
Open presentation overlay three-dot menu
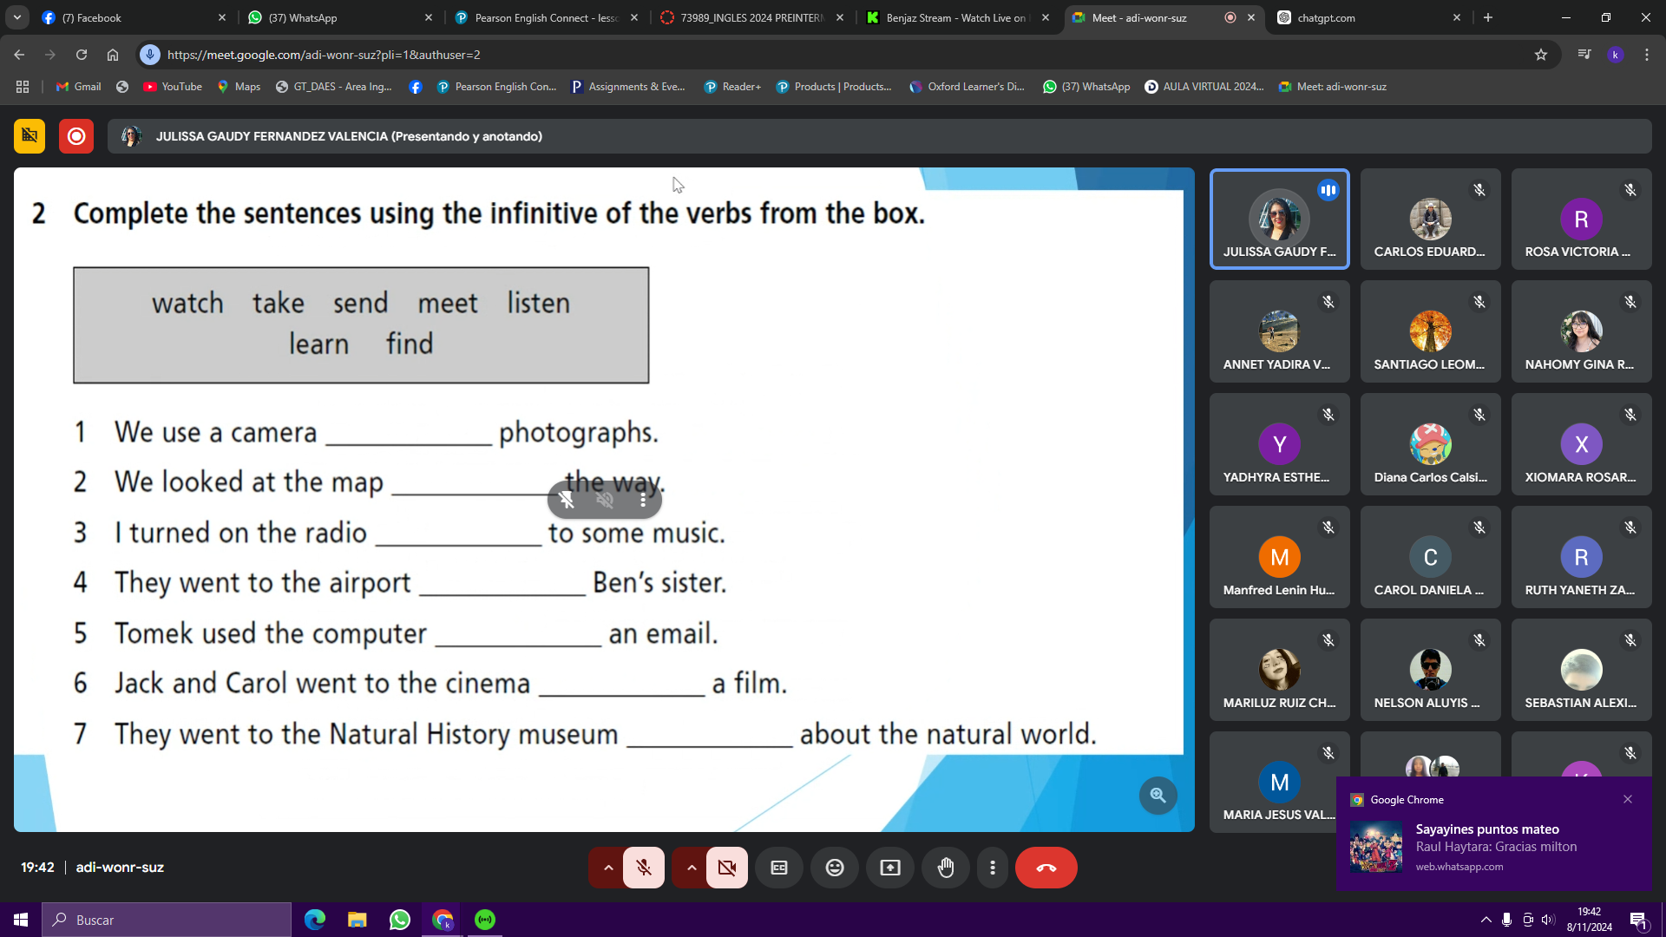click(643, 500)
